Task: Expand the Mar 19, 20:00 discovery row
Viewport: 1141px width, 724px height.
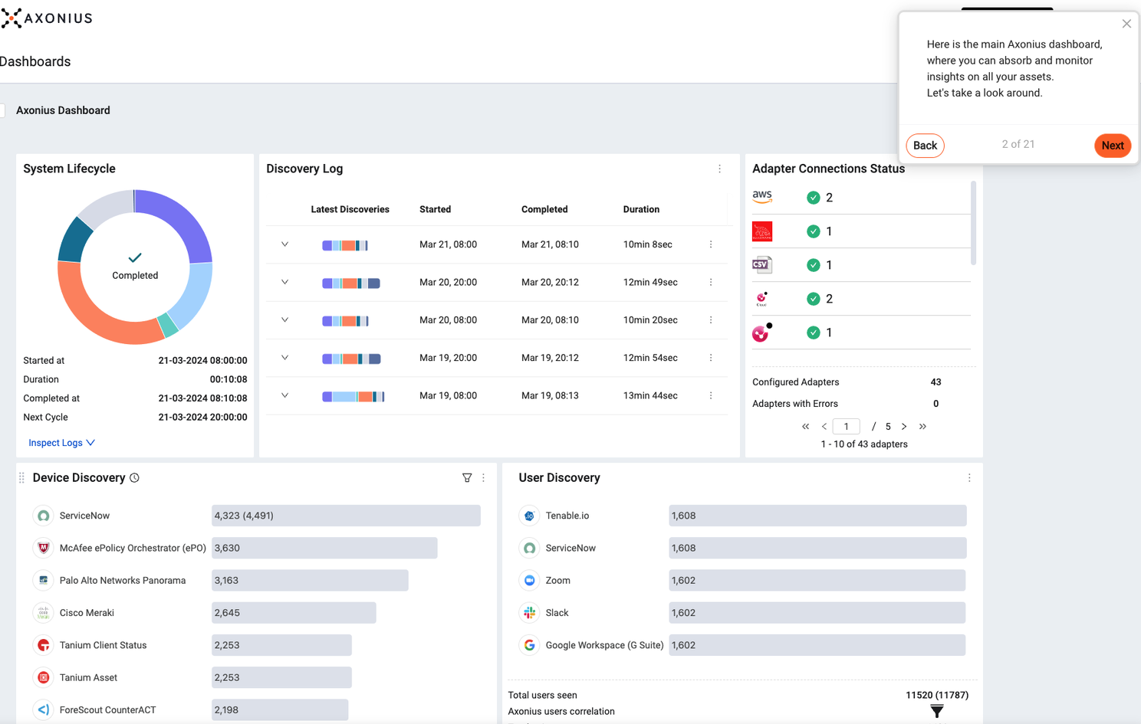Action: pyautogui.click(x=284, y=358)
